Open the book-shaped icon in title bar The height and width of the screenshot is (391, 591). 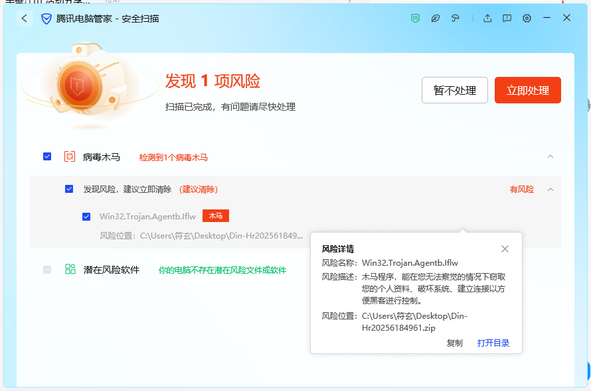(507, 18)
